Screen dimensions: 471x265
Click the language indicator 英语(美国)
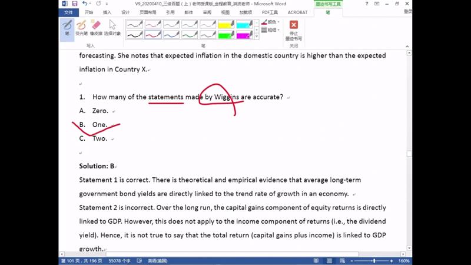click(157, 261)
